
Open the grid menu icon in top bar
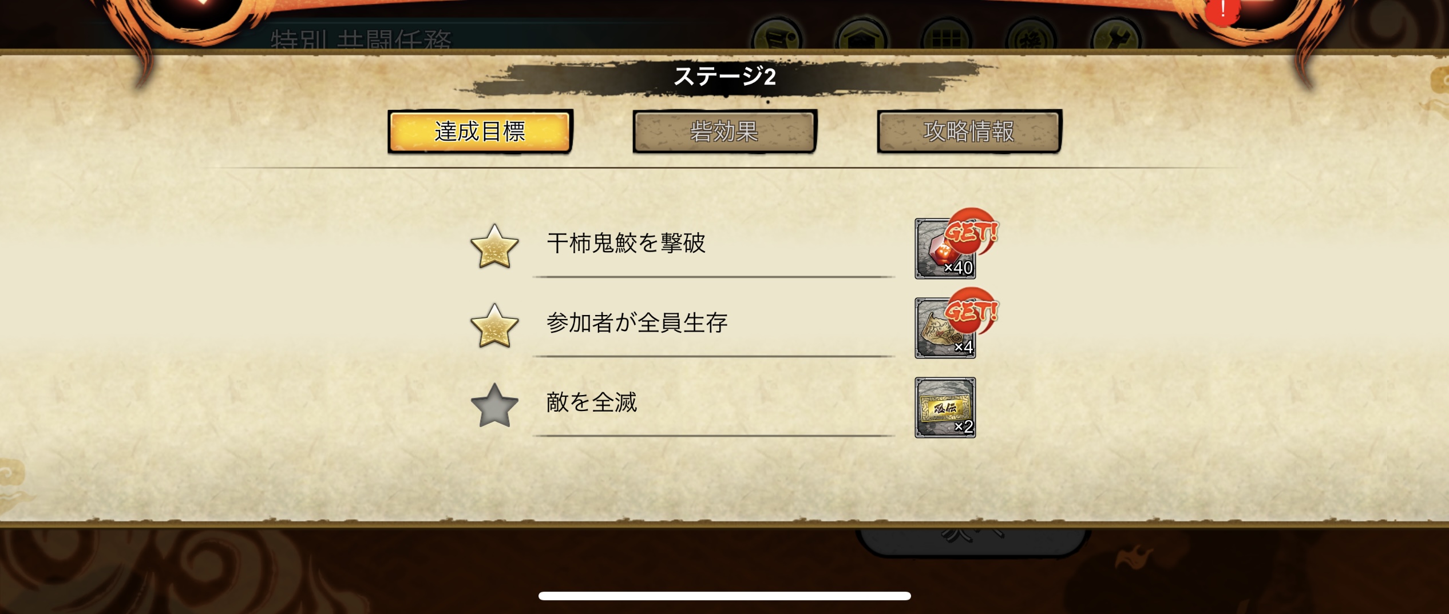[x=947, y=37]
